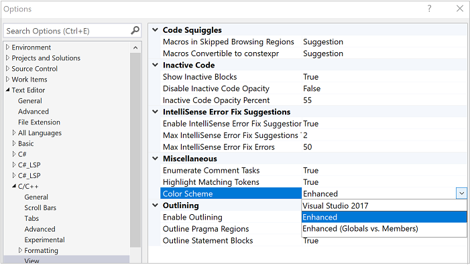Screen dimensions: 470x265
Task: Select Advanced under Text Editor
Action: 34,111
